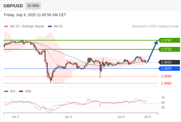Screen dimensions: 181x122
Task: Click the RSI 50 axis value
Action: [163, 102]
